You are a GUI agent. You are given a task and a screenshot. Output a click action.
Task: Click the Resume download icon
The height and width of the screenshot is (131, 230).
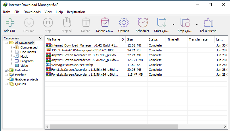29,23
